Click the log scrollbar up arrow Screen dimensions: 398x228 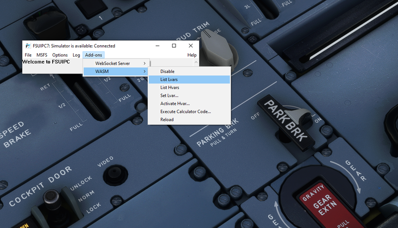196,62
